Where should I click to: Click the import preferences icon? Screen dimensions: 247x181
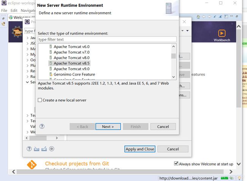pyautogui.click(x=36, y=149)
